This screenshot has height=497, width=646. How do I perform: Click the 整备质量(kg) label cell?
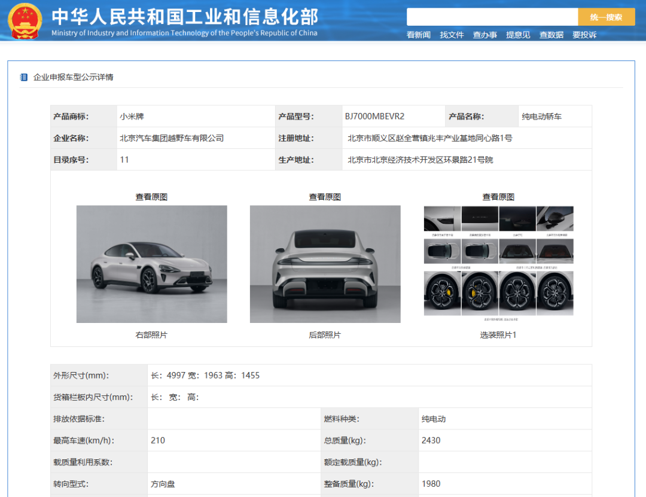click(x=370, y=484)
